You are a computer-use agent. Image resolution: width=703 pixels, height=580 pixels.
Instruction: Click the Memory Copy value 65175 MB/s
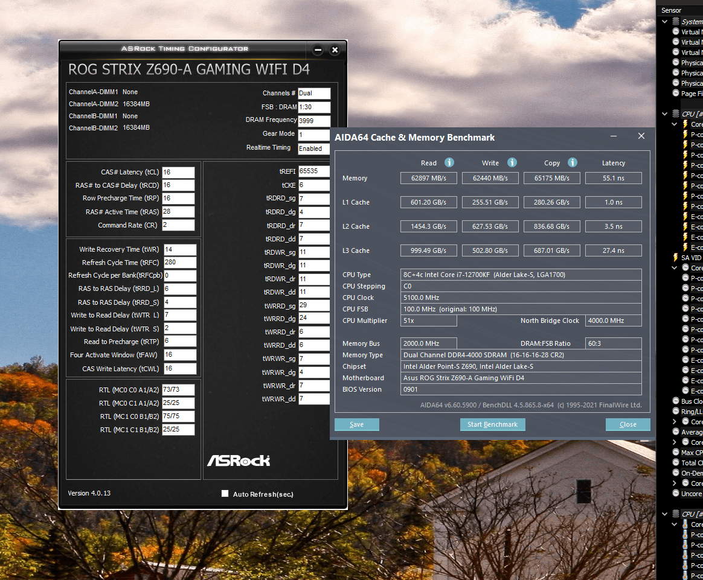coord(551,178)
